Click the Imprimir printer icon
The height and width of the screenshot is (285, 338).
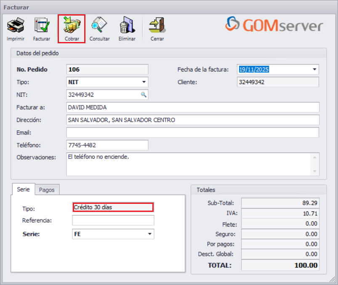pyautogui.click(x=15, y=24)
